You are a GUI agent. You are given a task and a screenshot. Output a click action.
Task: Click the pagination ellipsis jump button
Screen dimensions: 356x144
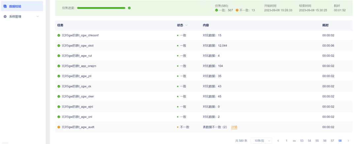click(x=294, y=141)
